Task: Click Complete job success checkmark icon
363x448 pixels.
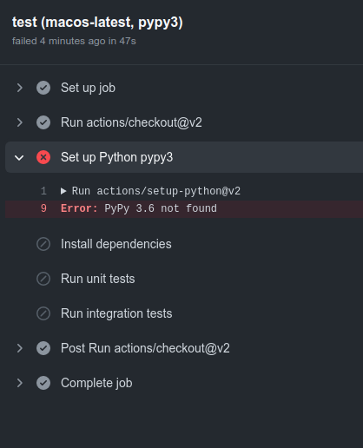Action: (x=43, y=383)
